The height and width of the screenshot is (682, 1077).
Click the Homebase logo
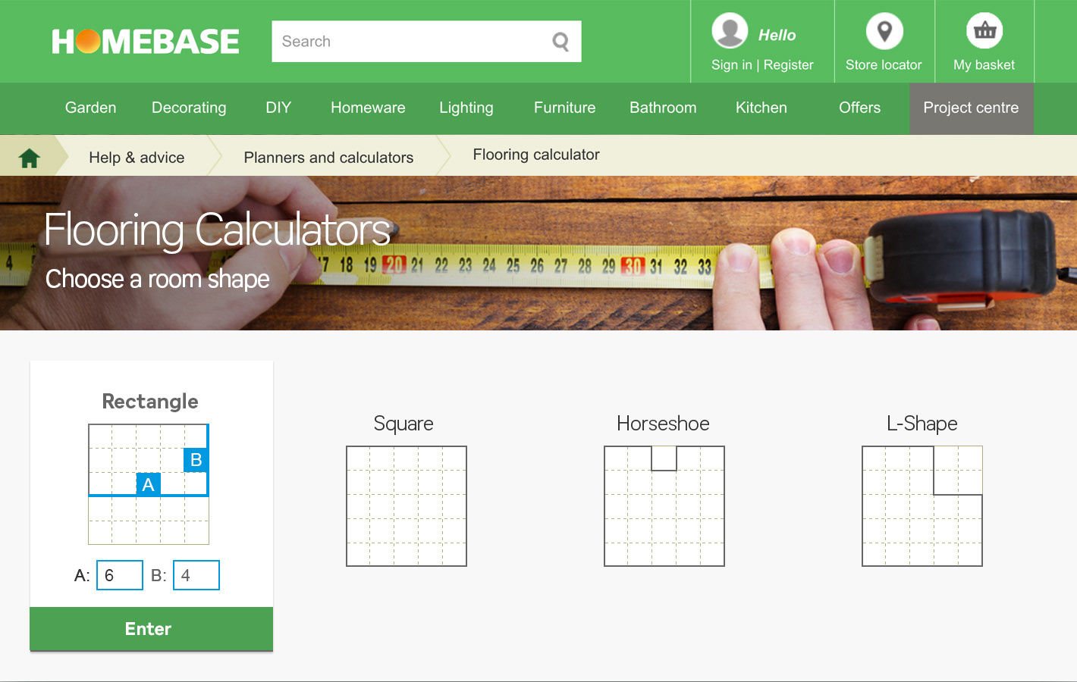(x=146, y=42)
